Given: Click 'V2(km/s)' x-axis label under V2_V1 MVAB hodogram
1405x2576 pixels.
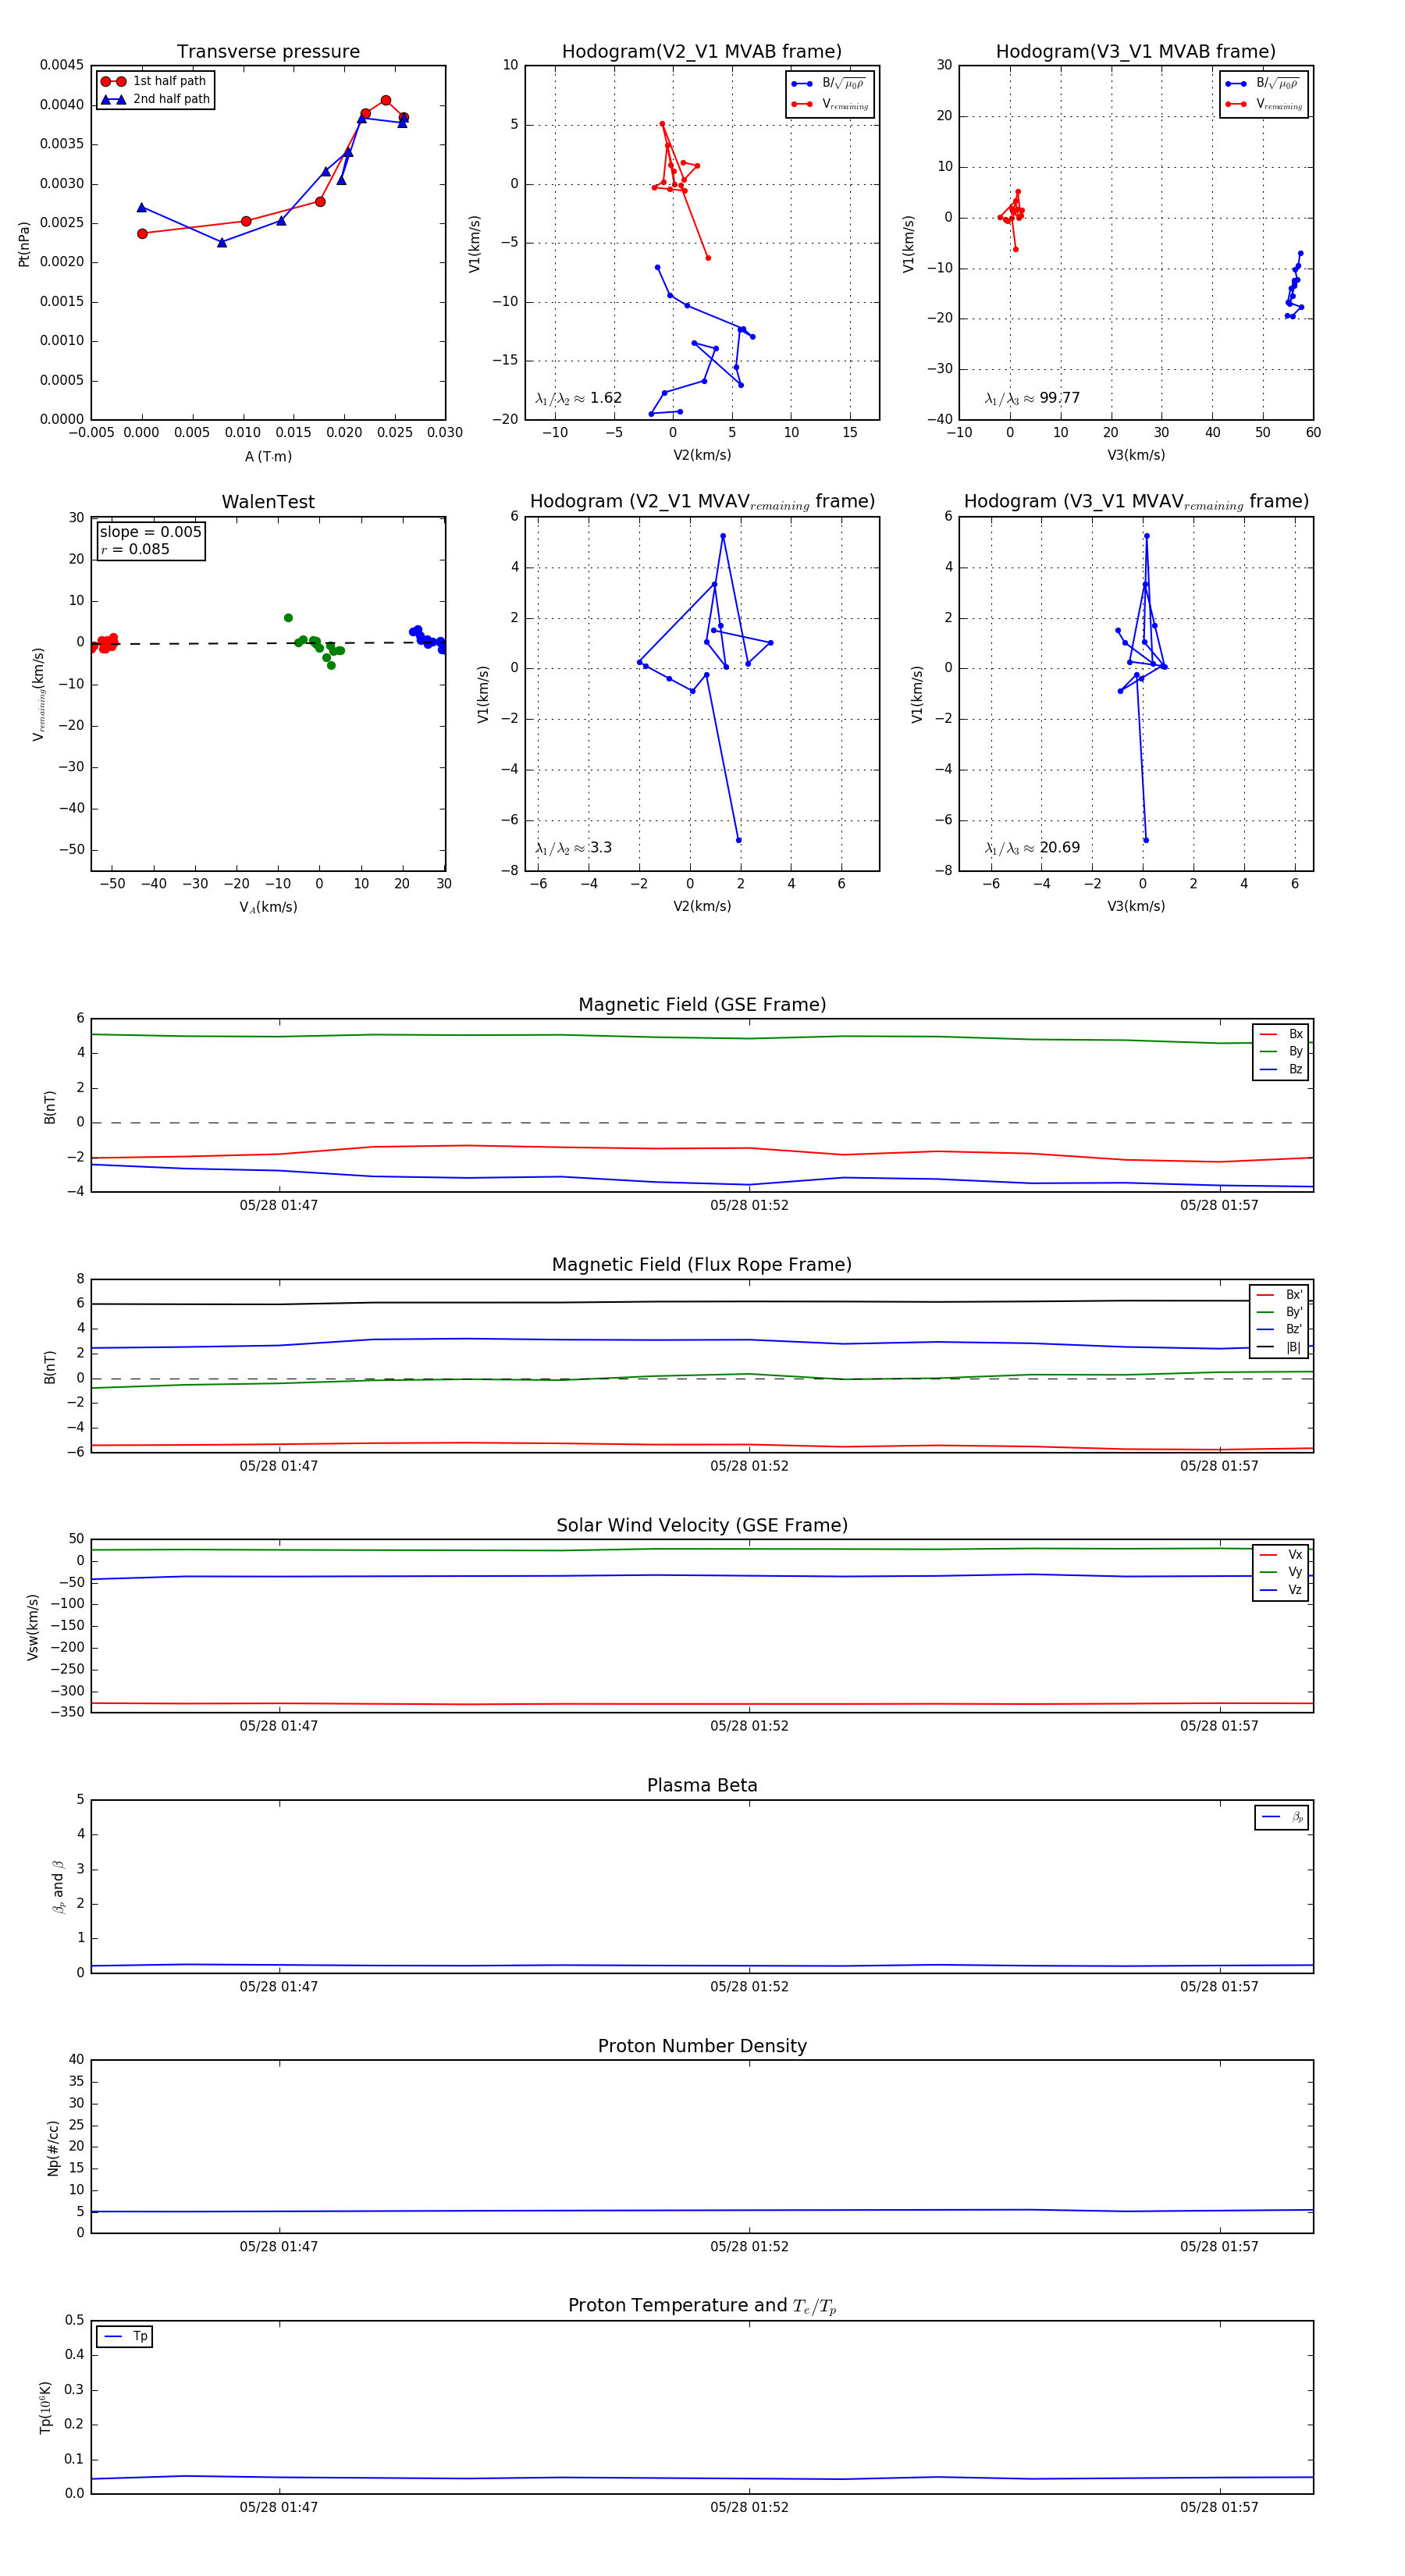Looking at the screenshot, I should tap(702, 455).
